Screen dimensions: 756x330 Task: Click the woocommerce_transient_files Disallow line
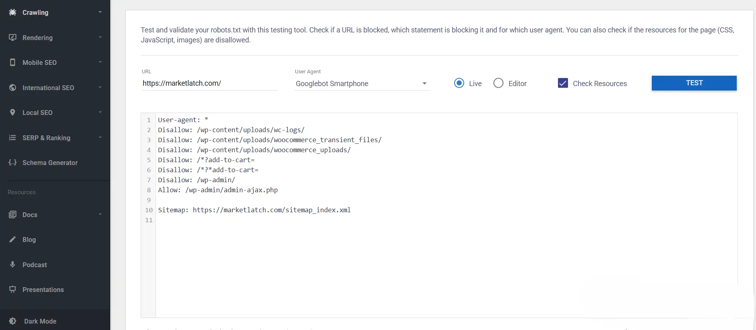[270, 140]
